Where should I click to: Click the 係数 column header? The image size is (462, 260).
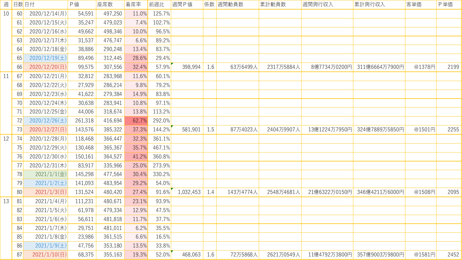210,5
